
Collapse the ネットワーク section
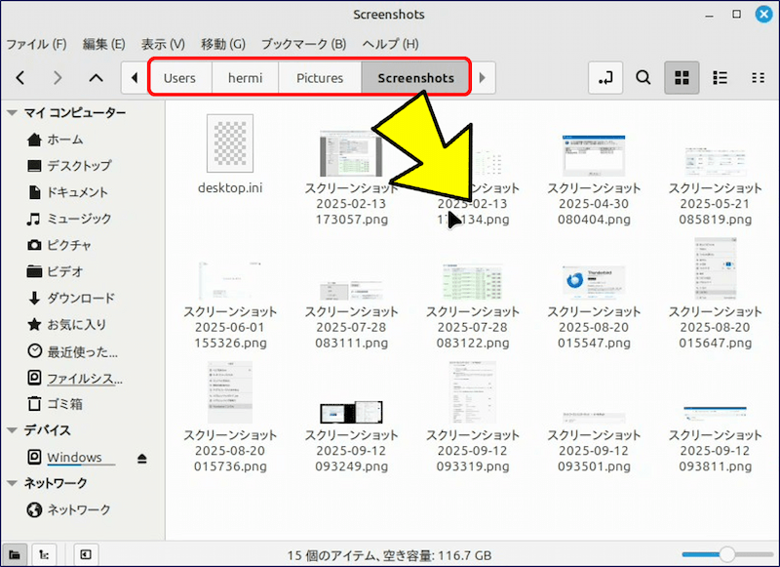coord(13,483)
